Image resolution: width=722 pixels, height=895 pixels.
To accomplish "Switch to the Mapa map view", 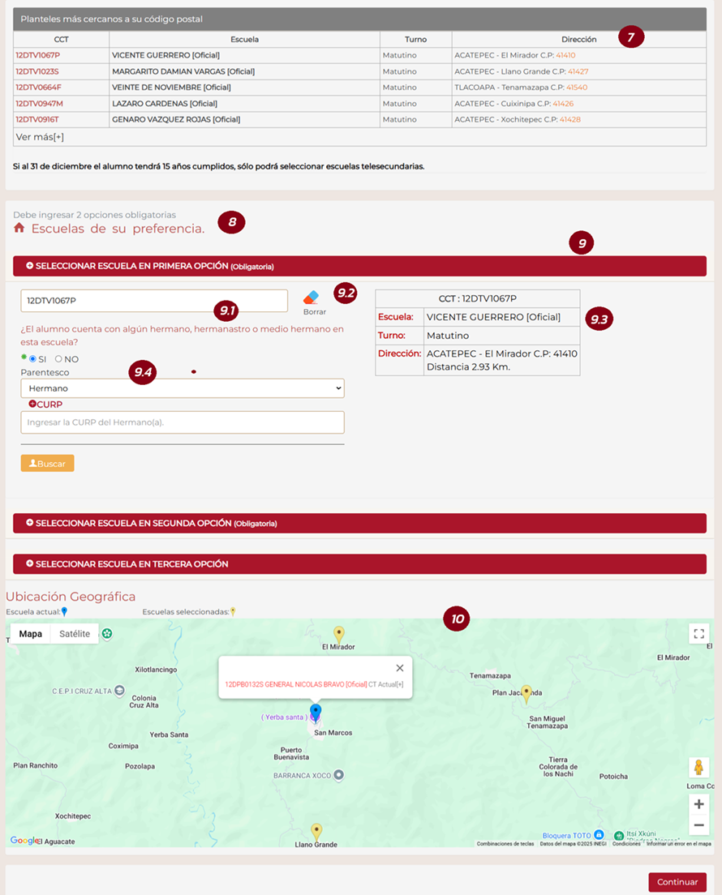I will click(x=31, y=634).
